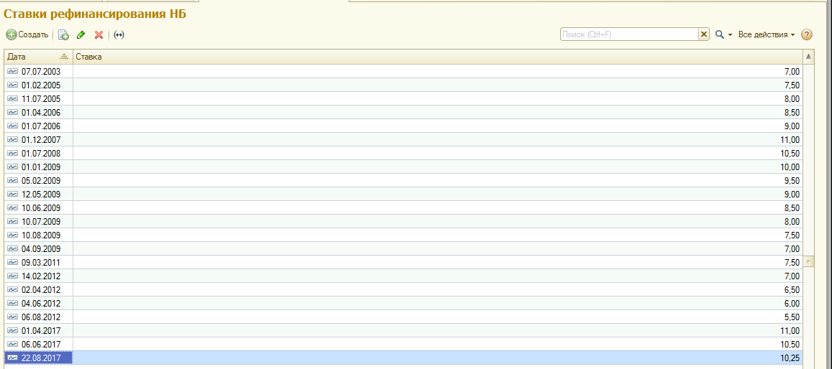The width and height of the screenshot is (832, 369).
Task: Click the highlighted date 22.08.2017
Action: pyautogui.click(x=41, y=358)
